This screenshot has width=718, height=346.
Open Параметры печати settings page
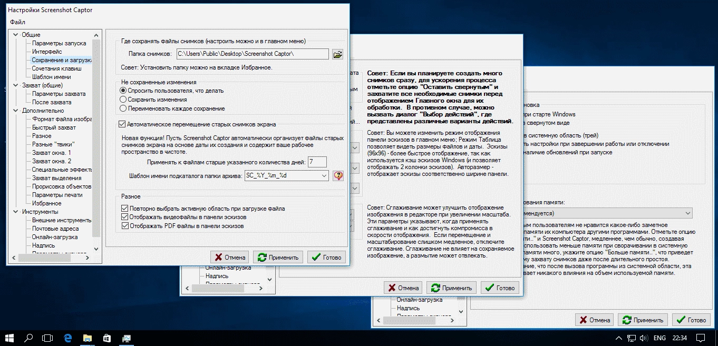(57, 195)
